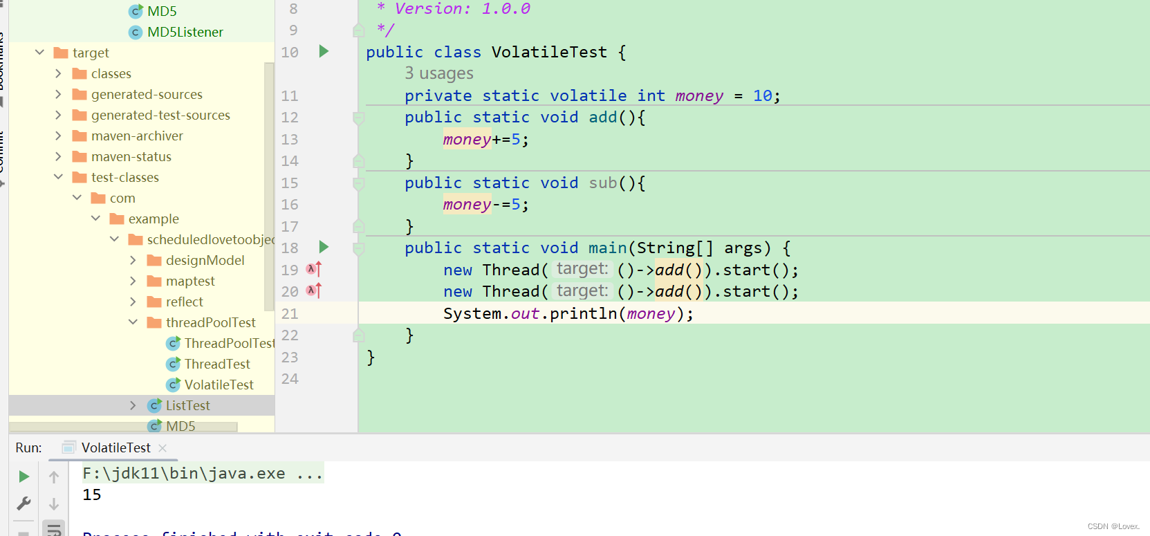Click output value 15 in console
This screenshot has width=1150, height=536.
[x=92, y=495]
